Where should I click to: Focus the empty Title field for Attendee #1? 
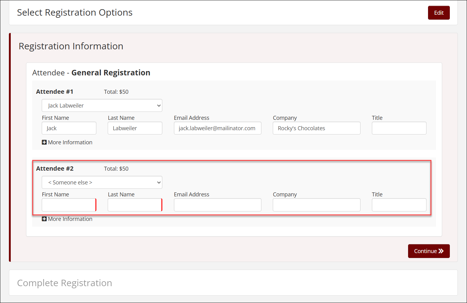click(399, 128)
